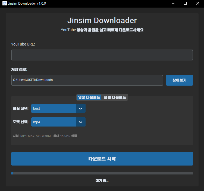Switch to the 음원 다운로드 tab
The width and height of the screenshot is (204, 191).
115,97
